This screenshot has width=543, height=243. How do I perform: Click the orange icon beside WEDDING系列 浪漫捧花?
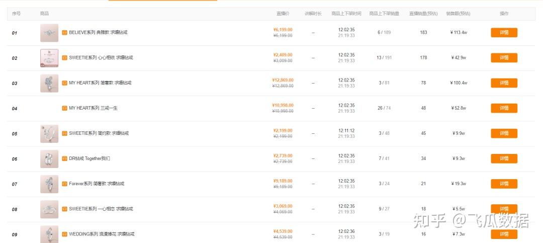64,234
